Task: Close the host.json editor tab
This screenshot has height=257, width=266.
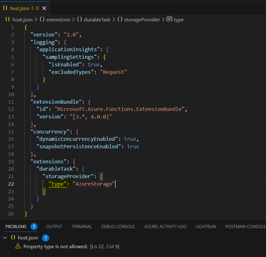Action: pyautogui.click(x=44, y=8)
